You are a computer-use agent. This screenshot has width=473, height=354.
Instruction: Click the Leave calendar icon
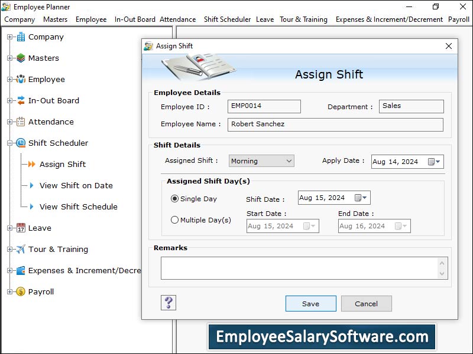tap(21, 228)
